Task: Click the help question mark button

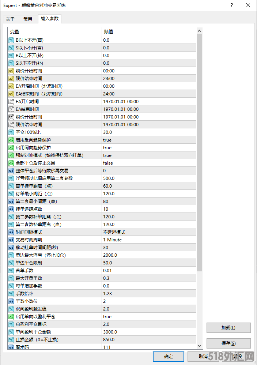Action: pyautogui.click(x=232, y=5)
